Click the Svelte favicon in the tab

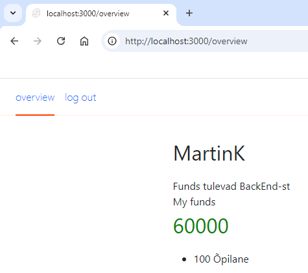coord(36,13)
